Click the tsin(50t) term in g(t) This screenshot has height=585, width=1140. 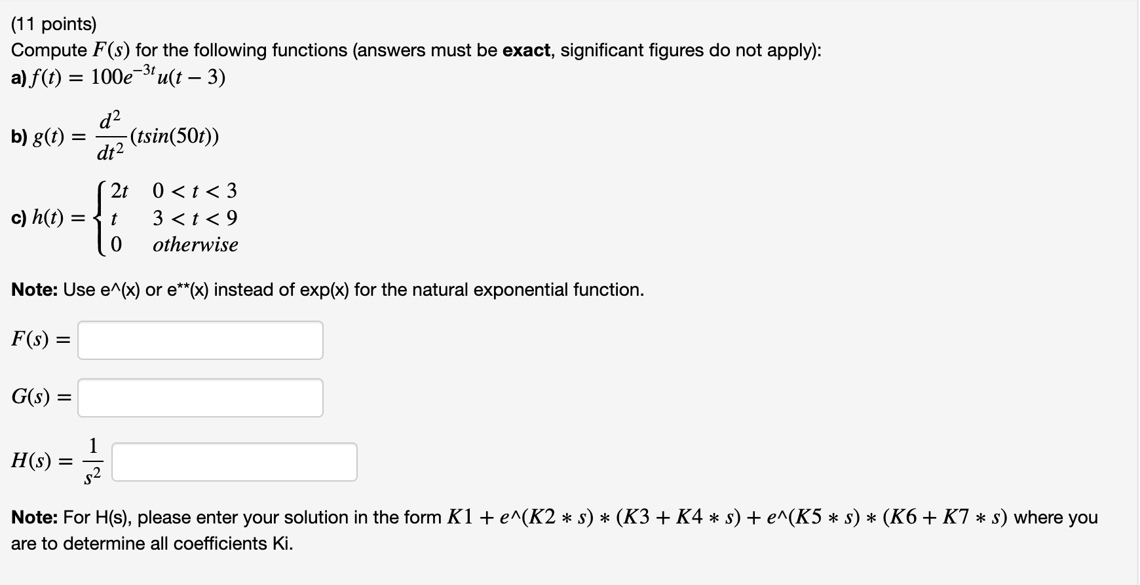177,136
